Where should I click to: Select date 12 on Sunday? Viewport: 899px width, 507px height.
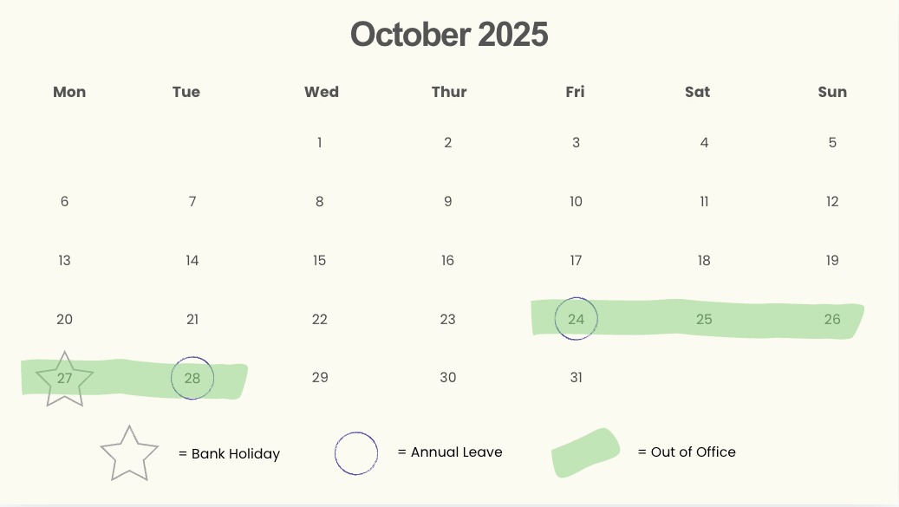(x=832, y=201)
